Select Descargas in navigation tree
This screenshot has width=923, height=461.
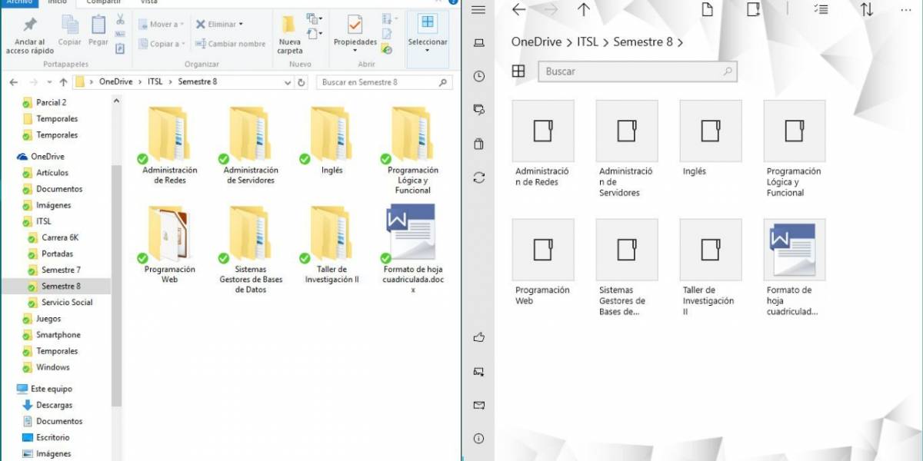click(x=54, y=405)
